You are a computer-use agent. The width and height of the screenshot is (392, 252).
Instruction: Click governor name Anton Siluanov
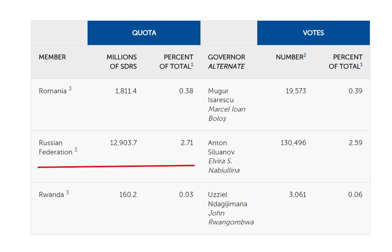tap(218, 148)
